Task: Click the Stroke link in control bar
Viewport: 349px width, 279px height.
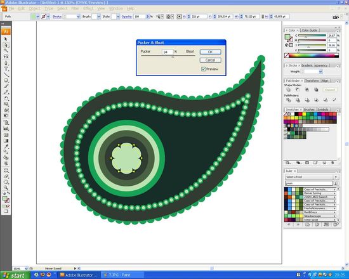Action: [56, 16]
